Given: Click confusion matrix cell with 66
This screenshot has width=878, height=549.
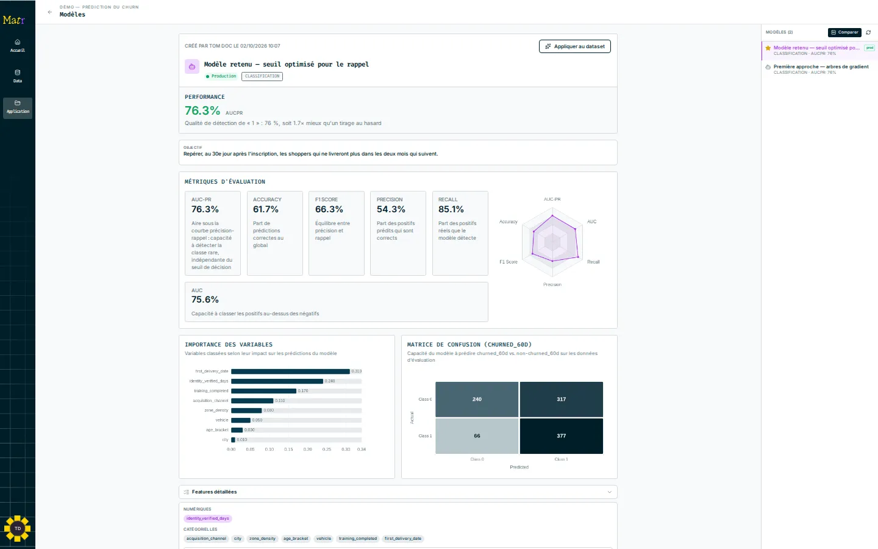Looking at the screenshot, I should point(477,436).
